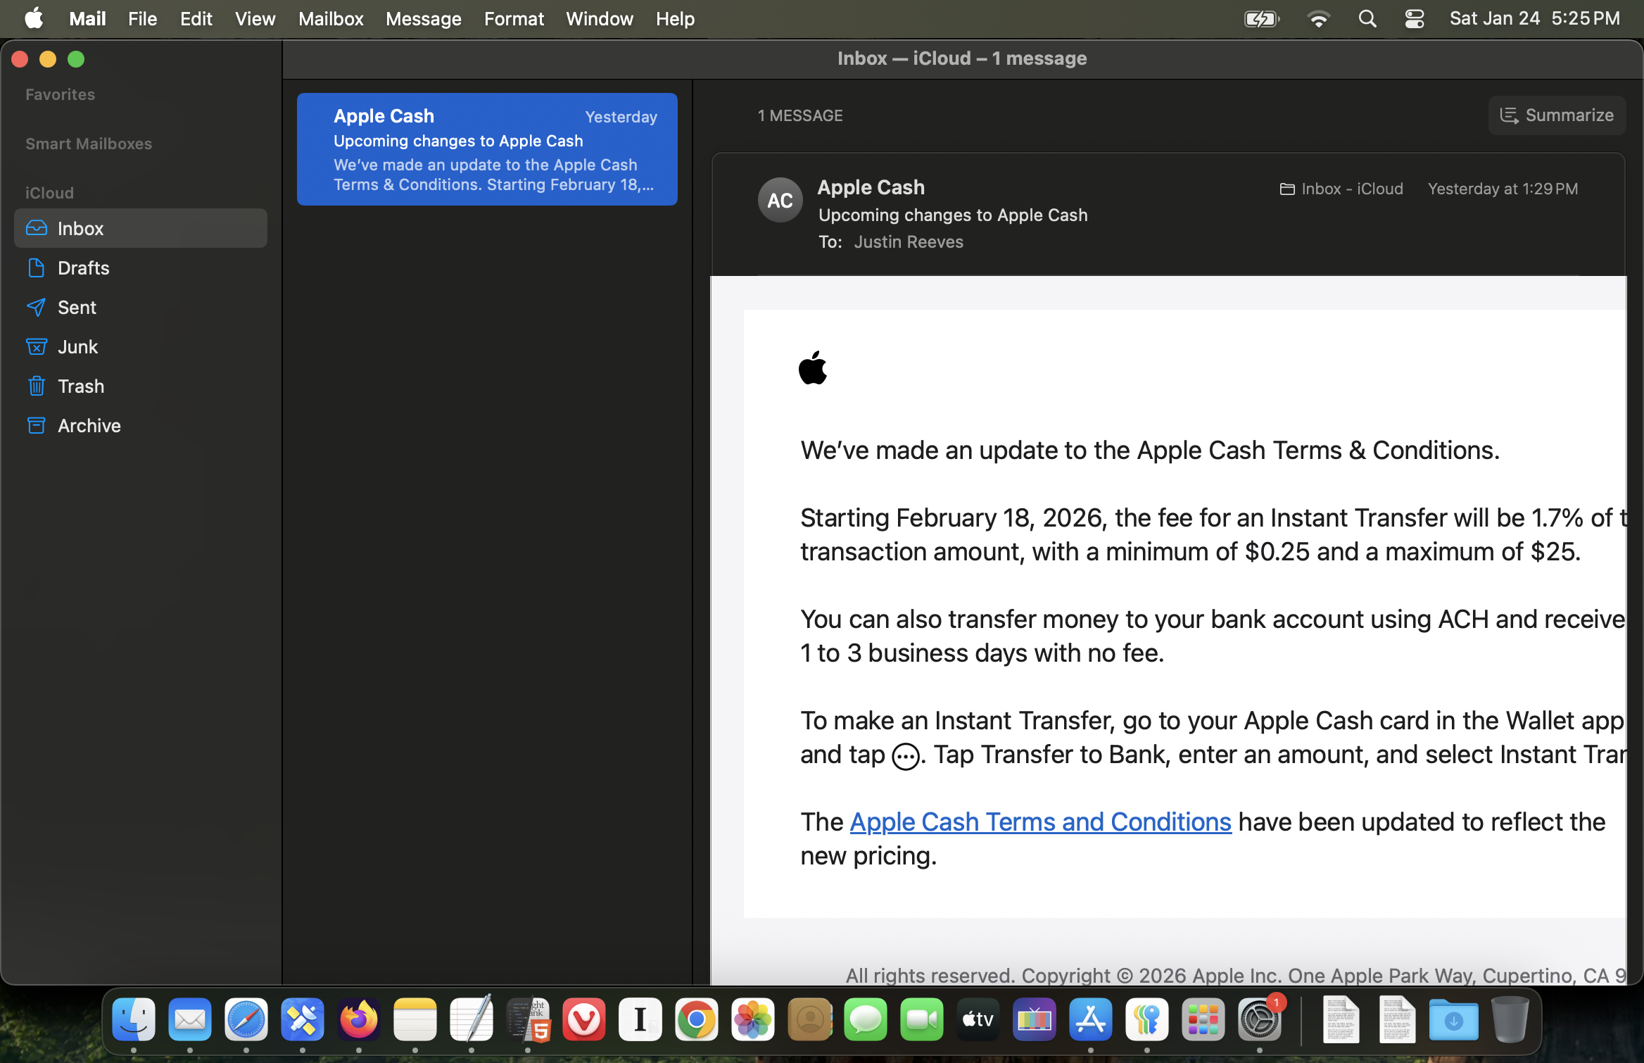Open Spotlight search in menu bar
The height and width of the screenshot is (1063, 1644).
1367,18
